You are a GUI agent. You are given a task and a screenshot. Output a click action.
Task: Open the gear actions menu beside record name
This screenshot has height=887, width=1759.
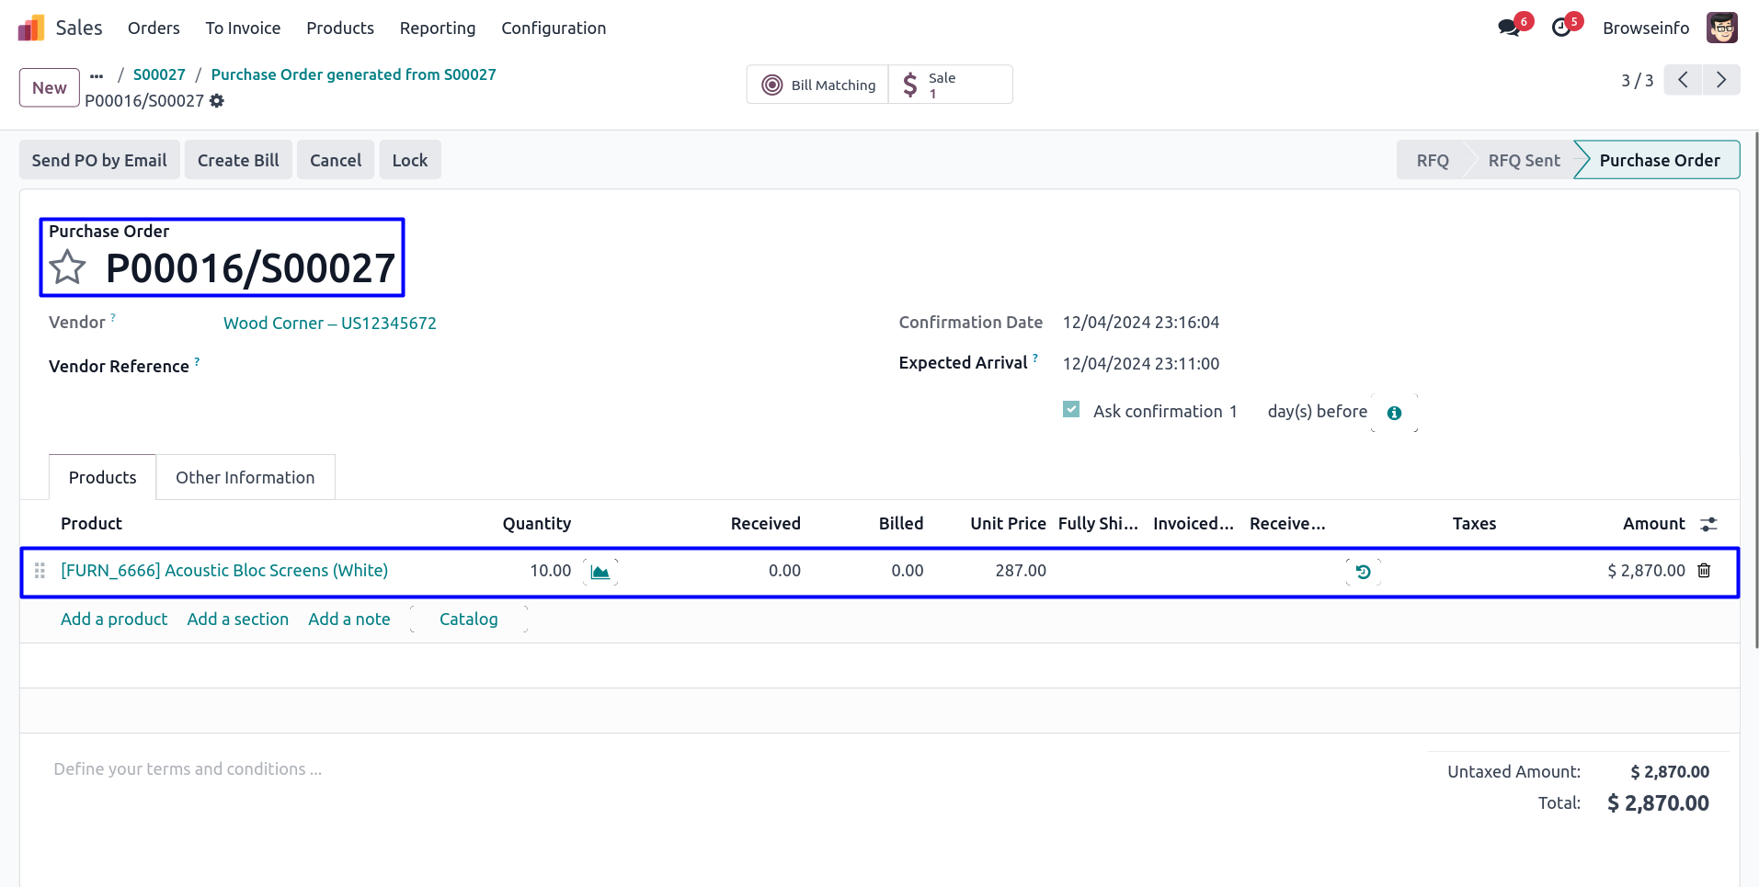(217, 101)
